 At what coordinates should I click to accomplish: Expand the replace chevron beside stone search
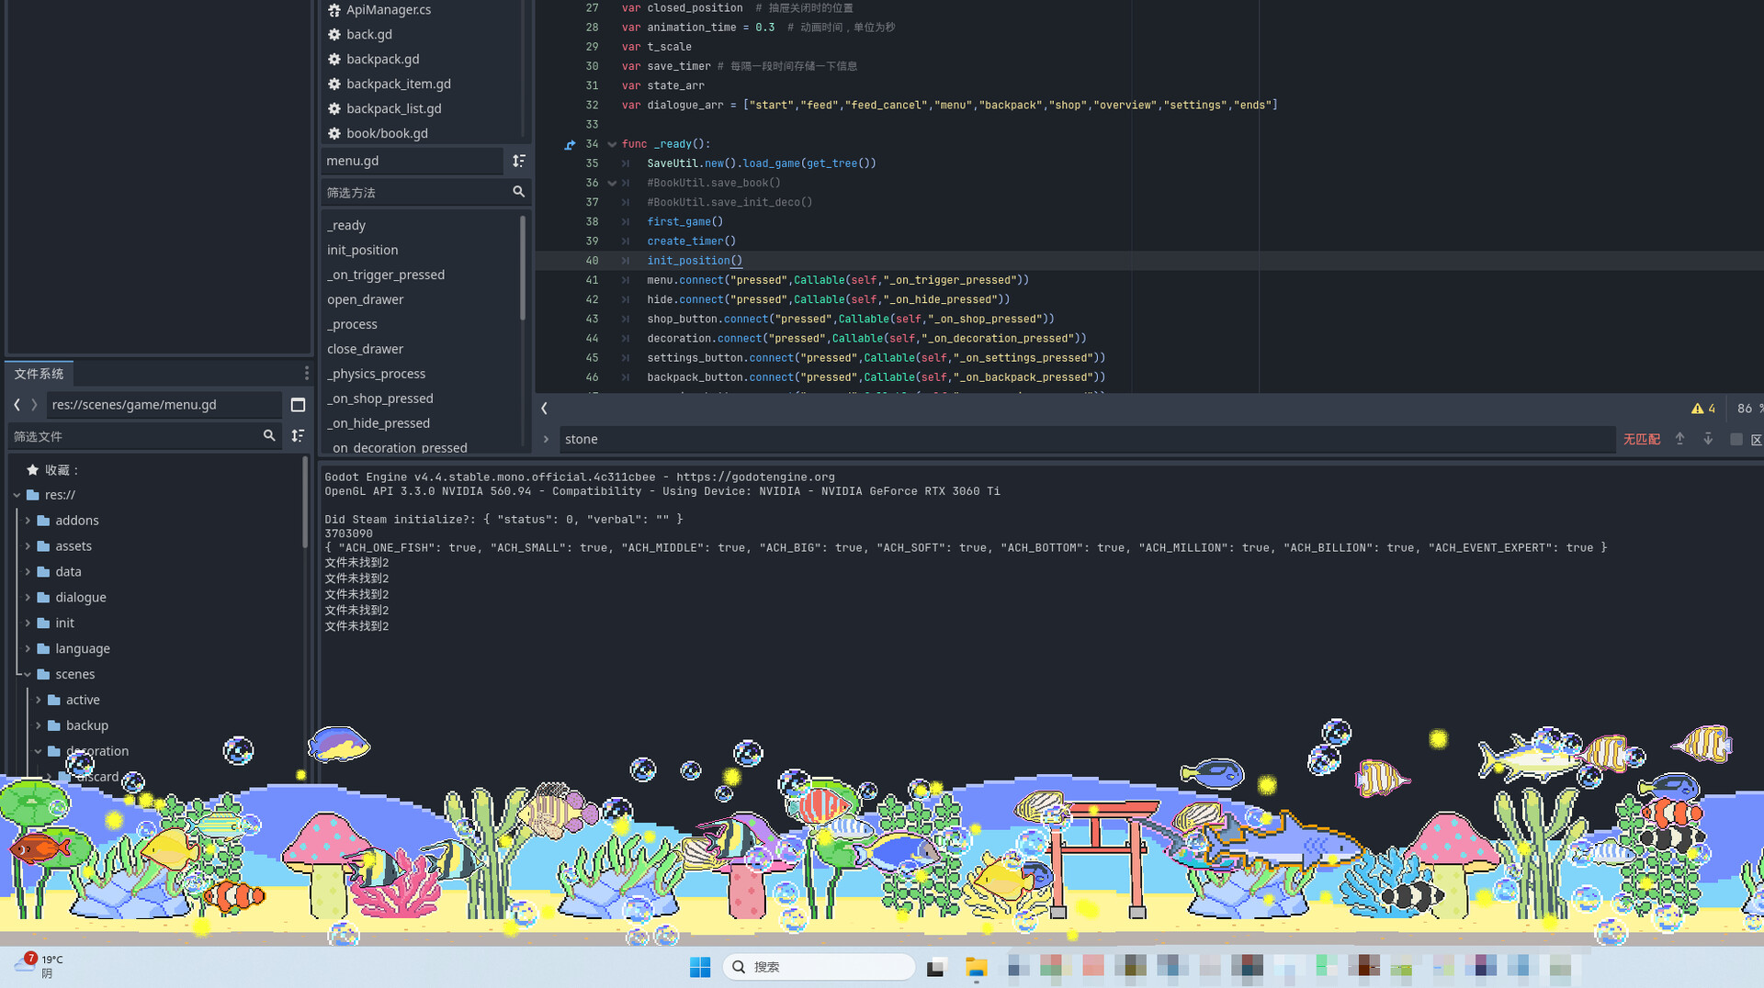[546, 440]
